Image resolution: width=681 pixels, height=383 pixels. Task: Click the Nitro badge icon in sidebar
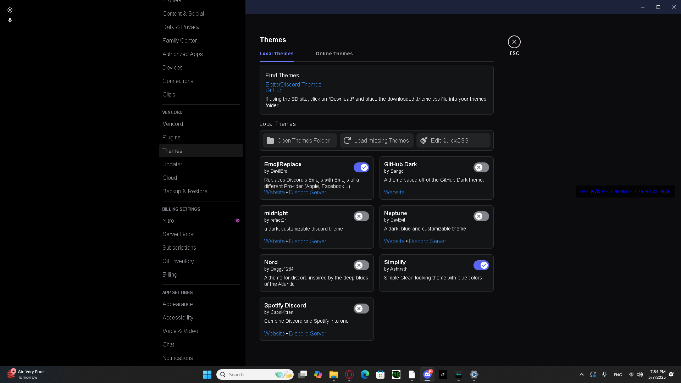pyautogui.click(x=237, y=221)
